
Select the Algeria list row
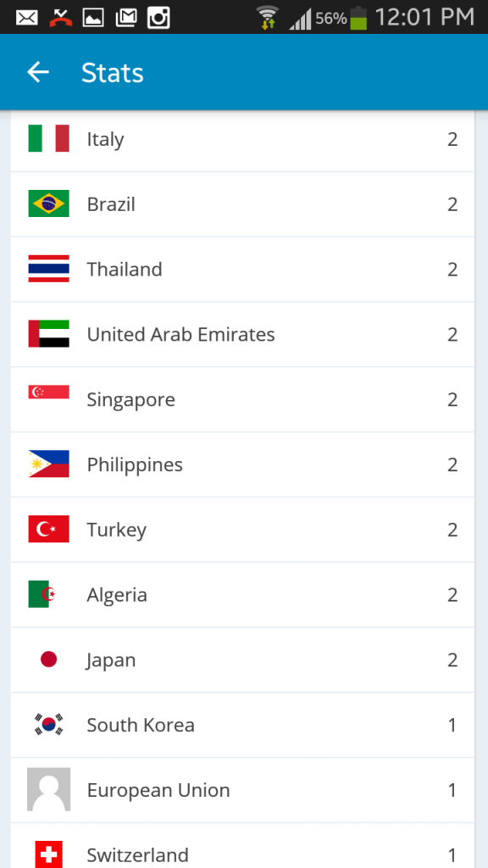(x=244, y=594)
